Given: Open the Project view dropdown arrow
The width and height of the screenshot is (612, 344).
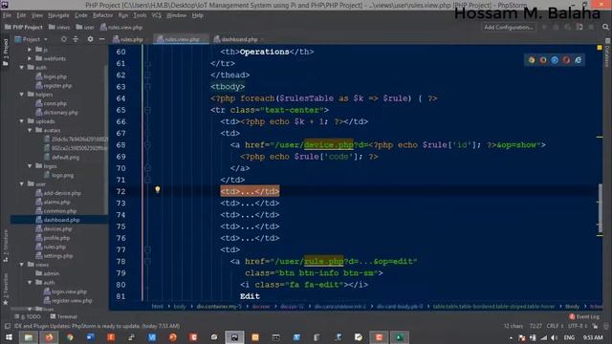Looking at the screenshot, I should (x=46, y=39).
